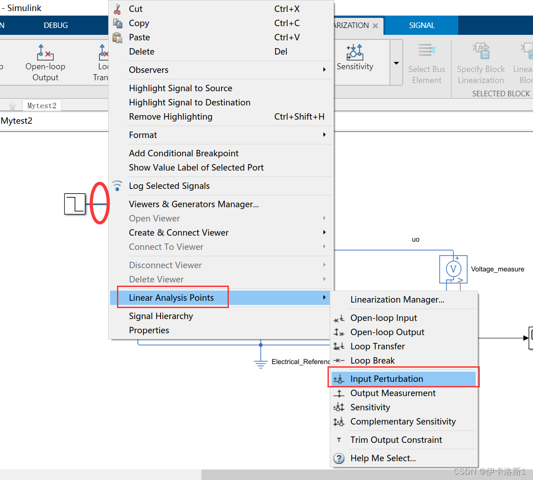This screenshot has width=533, height=480.
Task: Click the Mytest2 breadcrumb text
Action: click(x=17, y=121)
